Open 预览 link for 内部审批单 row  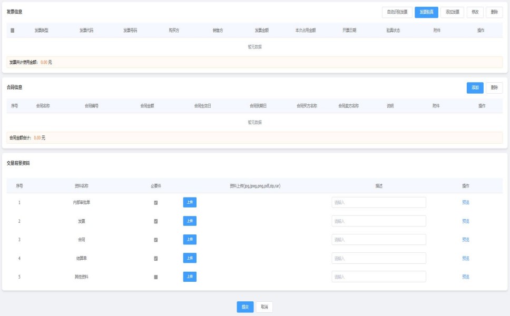465,203
